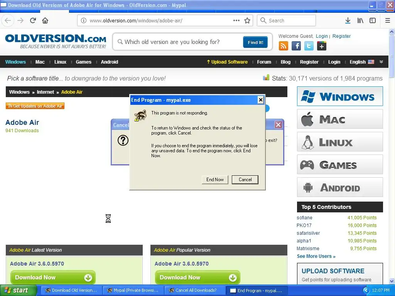Switch to Cancel All Downloads taskbar item
Viewport: 395px width, 296px height.
coord(195,291)
